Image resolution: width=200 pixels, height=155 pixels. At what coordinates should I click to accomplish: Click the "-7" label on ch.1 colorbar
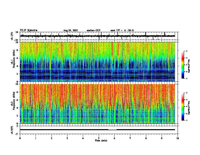186,79
